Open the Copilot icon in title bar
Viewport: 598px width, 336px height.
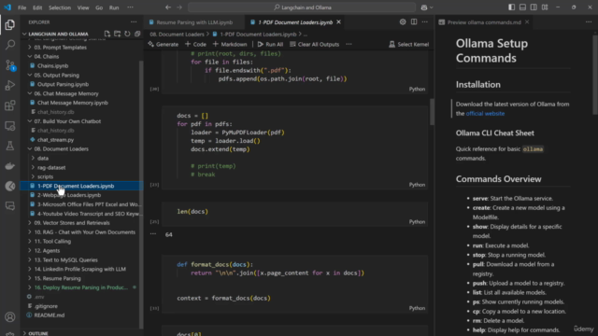pyautogui.click(x=424, y=7)
